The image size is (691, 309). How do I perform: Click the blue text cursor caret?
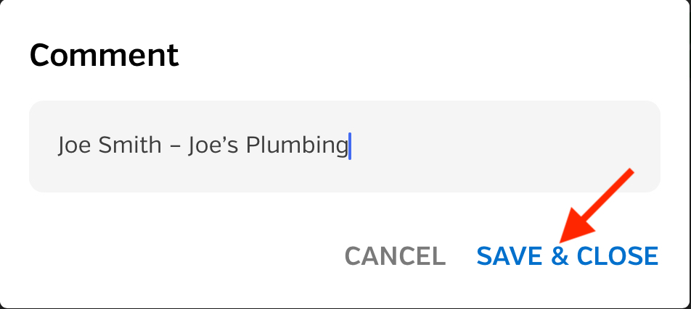click(349, 146)
